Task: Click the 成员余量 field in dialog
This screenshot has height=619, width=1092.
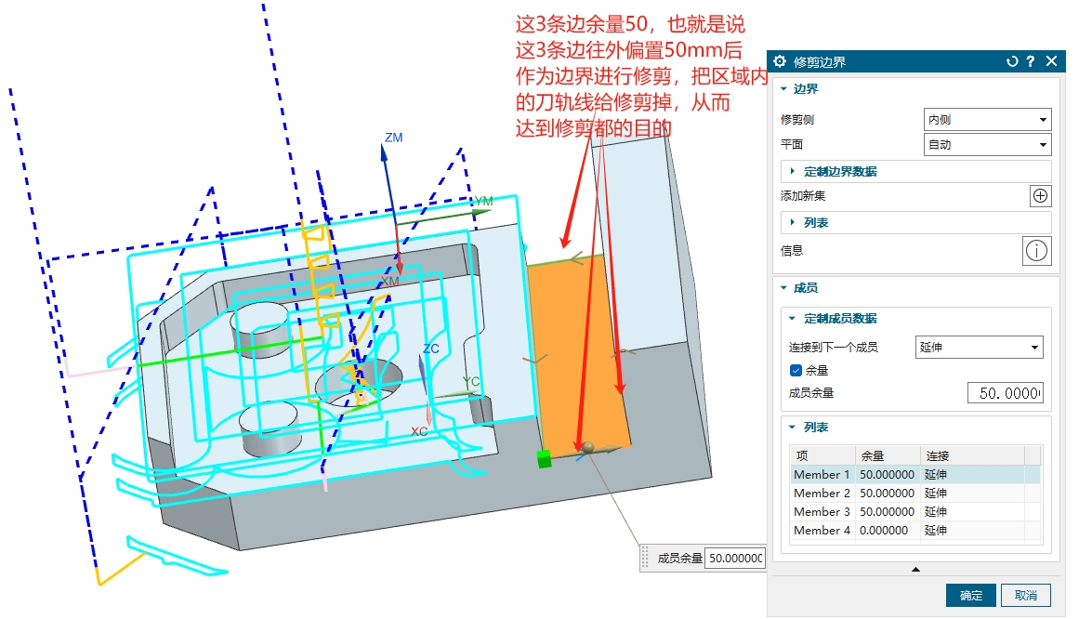Action: 1005,393
